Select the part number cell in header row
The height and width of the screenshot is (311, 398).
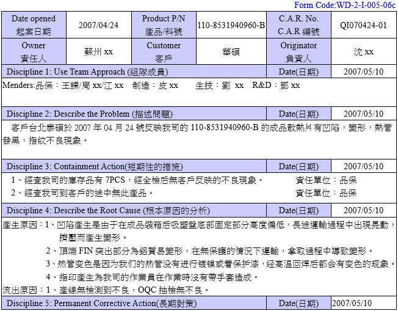click(231, 25)
